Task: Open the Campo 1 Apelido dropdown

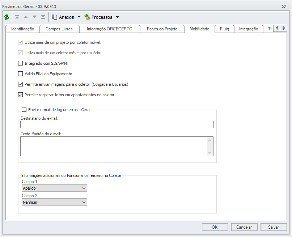Action: click(x=54, y=188)
